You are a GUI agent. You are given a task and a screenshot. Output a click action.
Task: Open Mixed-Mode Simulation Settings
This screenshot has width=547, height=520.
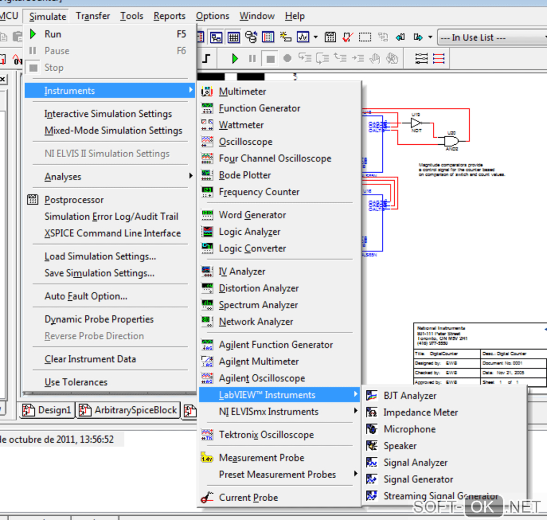point(113,130)
